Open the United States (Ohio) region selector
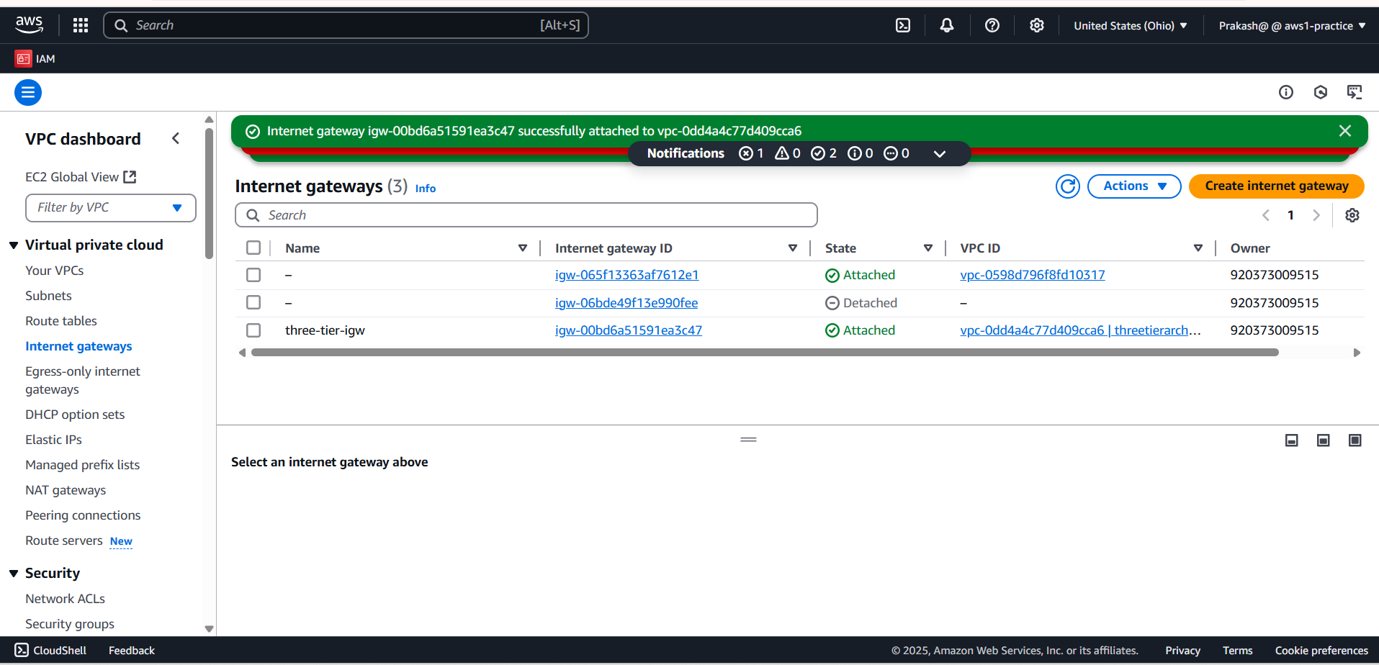Screen dimensions: 1379x665 (1131, 25)
